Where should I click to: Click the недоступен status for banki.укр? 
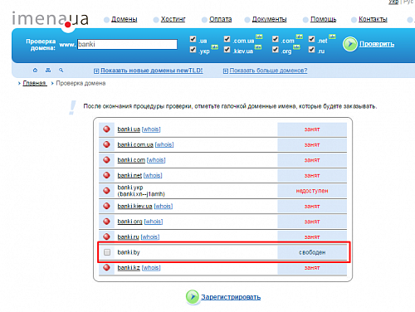tap(312, 191)
